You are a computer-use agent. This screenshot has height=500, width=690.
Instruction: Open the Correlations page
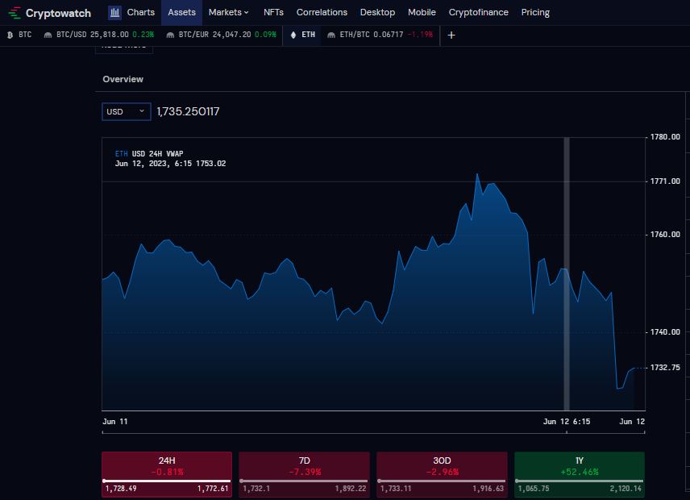click(x=322, y=12)
